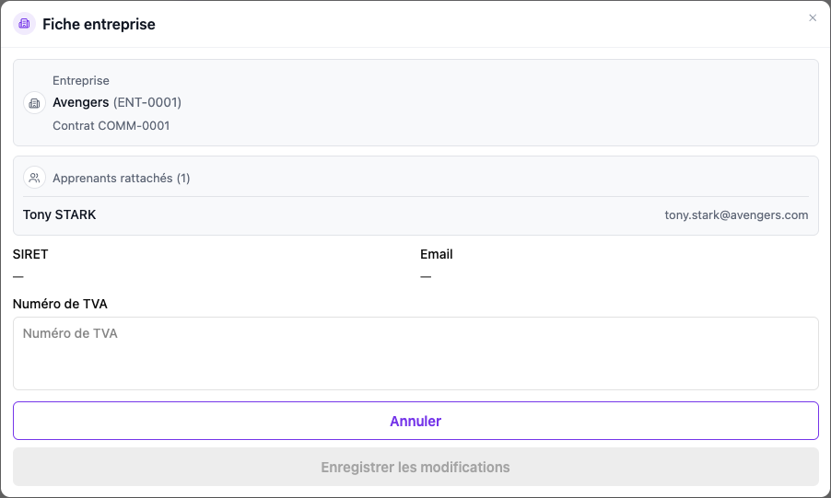The height and width of the screenshot is (498, 831).
Task: Click the Entreprise caption above Avengers
Action: 80,80
